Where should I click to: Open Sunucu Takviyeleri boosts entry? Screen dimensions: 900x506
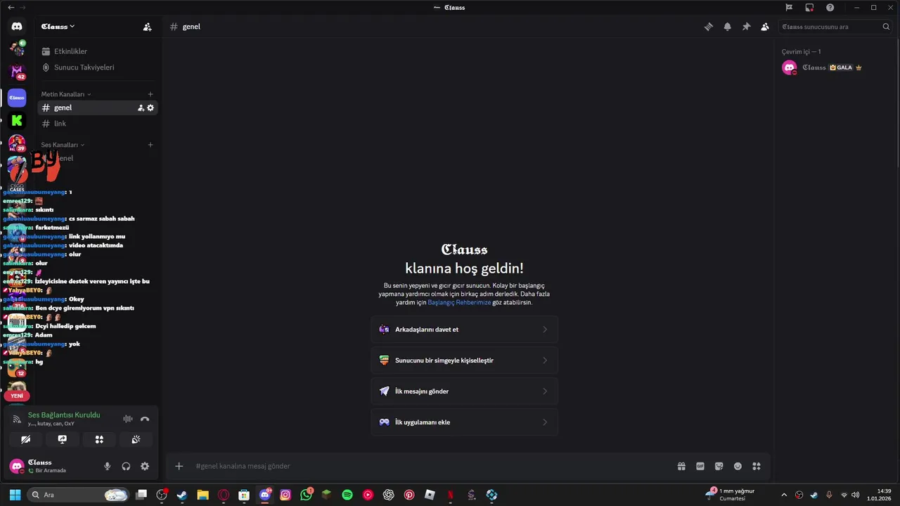pos(97,67)
